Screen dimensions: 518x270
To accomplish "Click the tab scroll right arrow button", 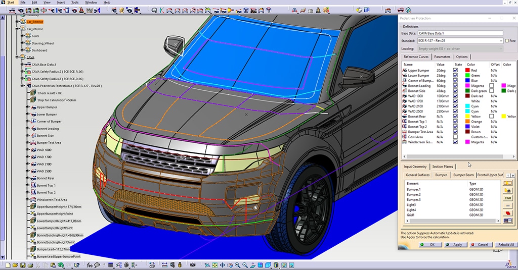I will pos(513,175).
